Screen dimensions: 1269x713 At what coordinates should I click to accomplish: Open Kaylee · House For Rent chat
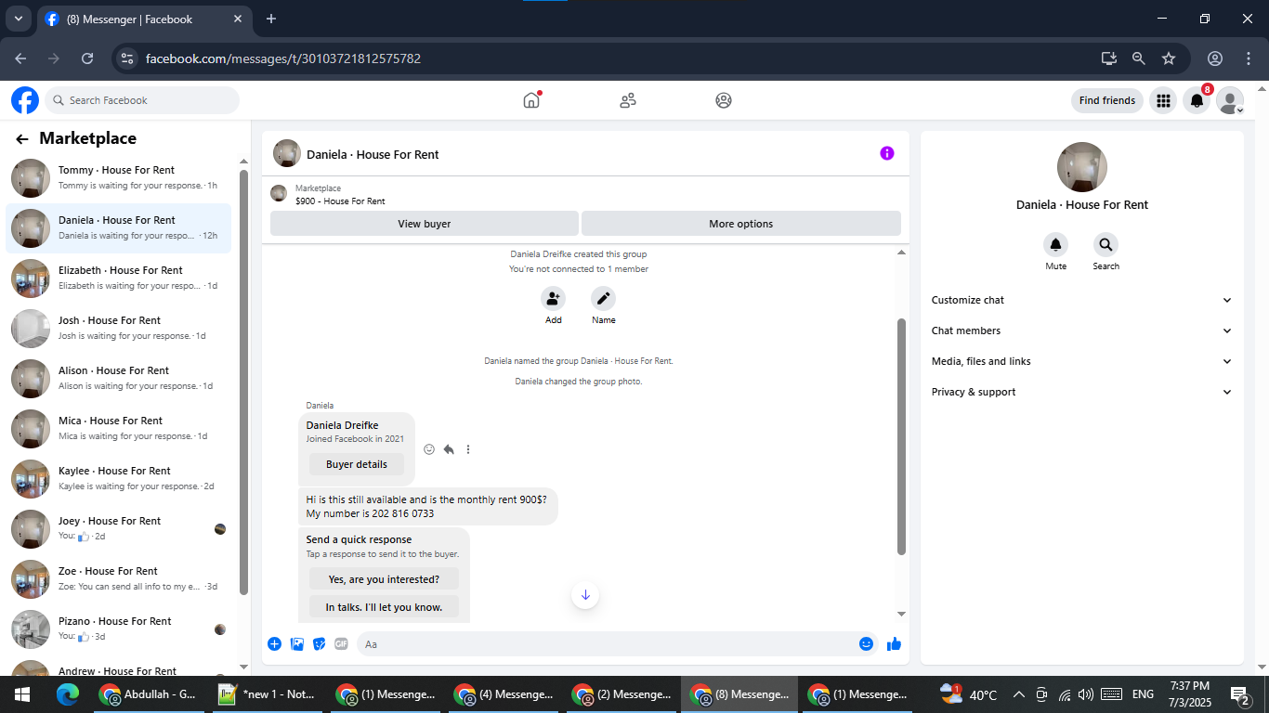pyautogui.click(x=119, y=479)
